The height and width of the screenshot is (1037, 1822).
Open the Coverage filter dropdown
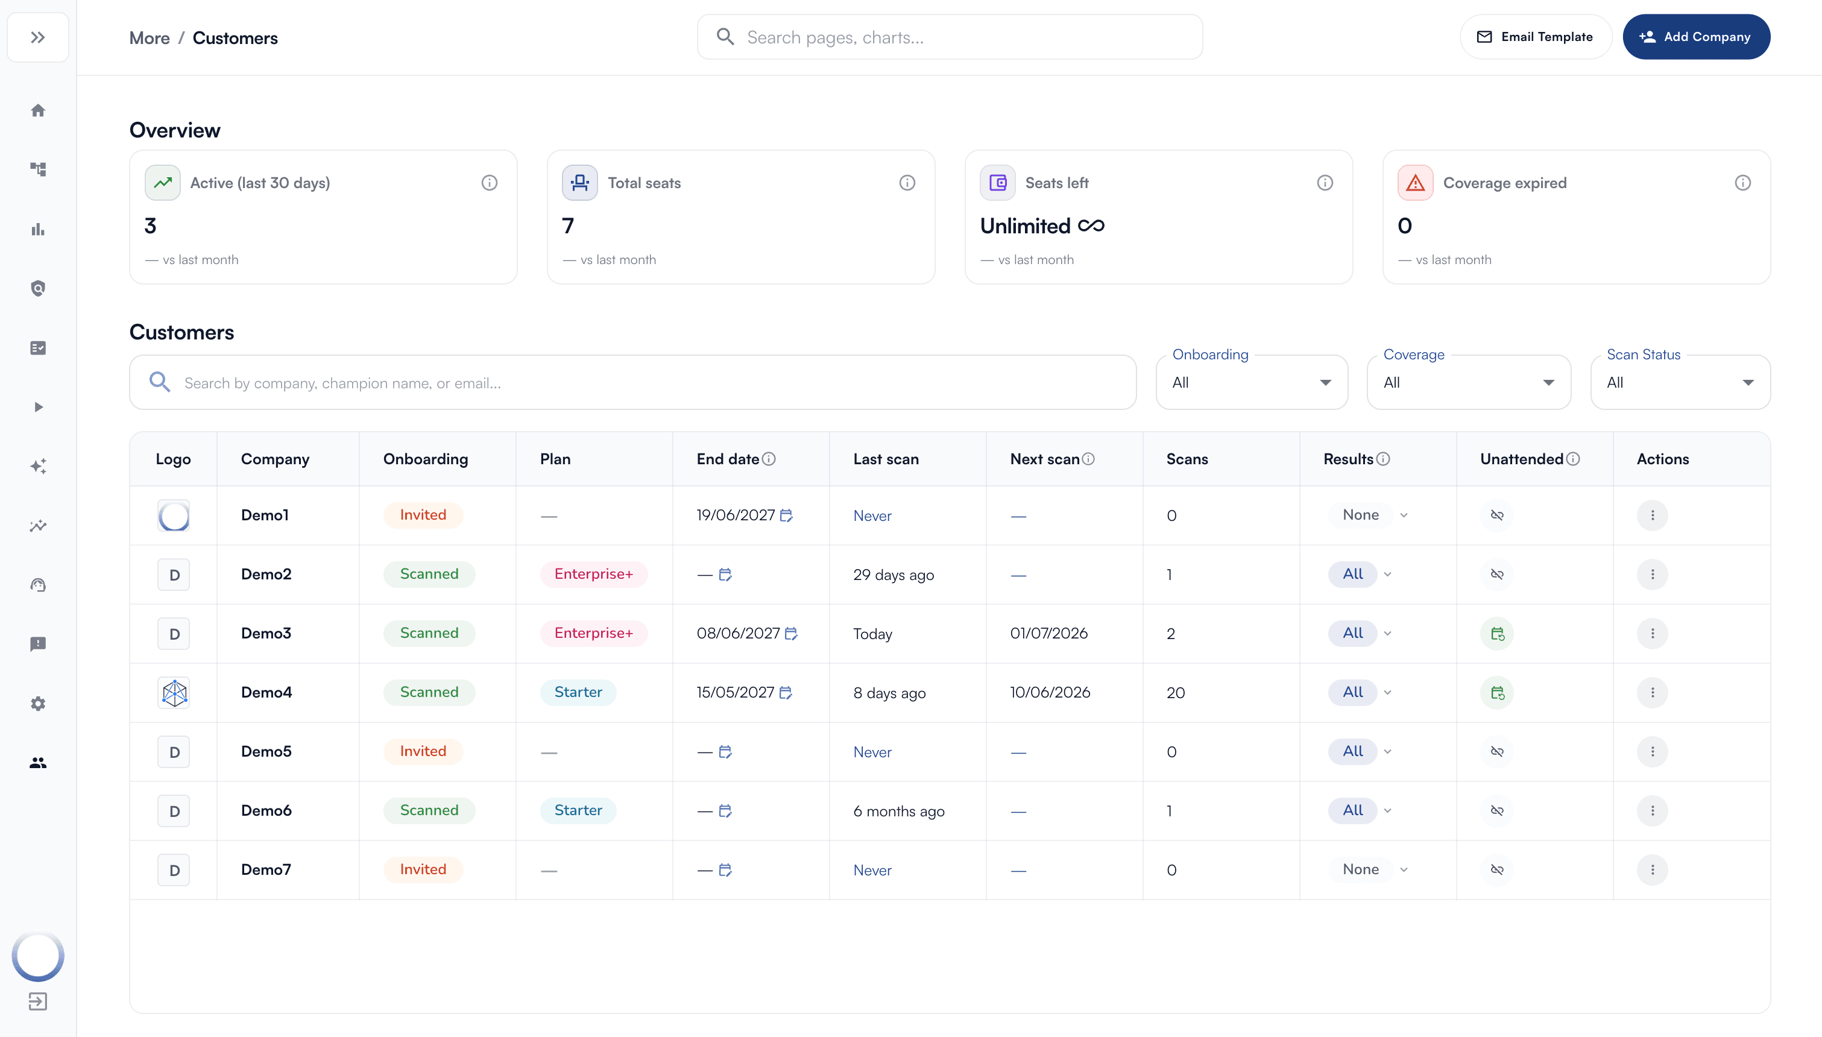[x=1469, y=382]
